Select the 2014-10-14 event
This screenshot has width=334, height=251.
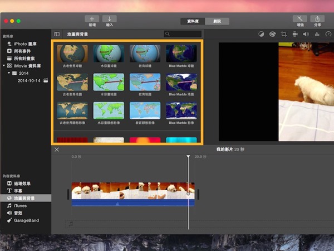point(30,80)
